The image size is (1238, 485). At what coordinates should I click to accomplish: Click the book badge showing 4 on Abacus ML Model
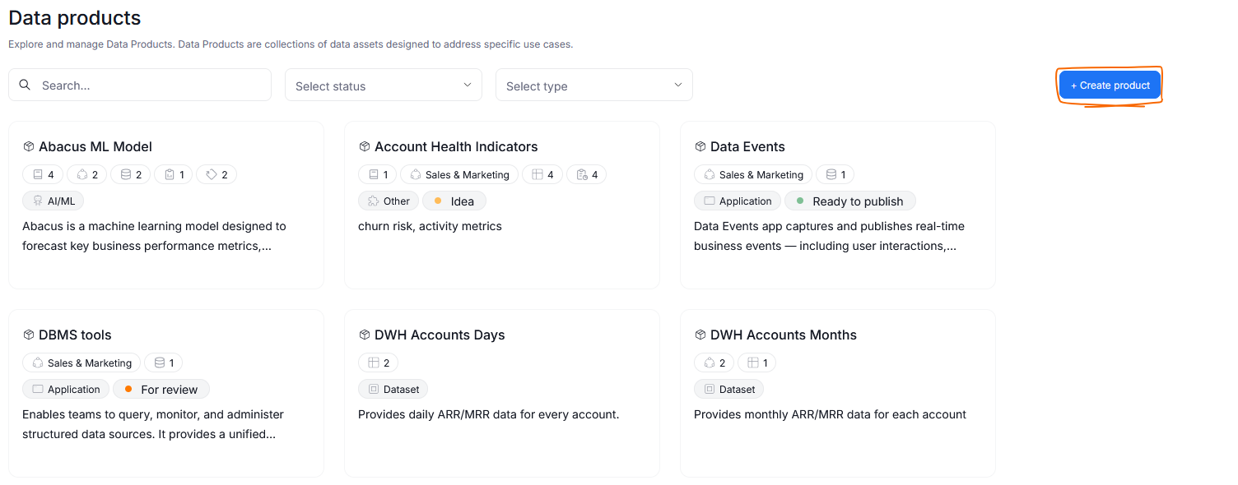[43, 174]
